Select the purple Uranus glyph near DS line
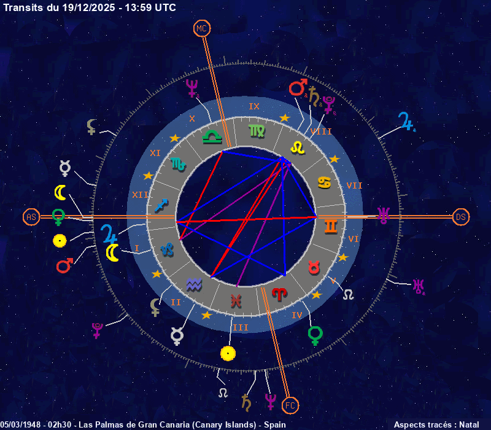 coord(384,214)
